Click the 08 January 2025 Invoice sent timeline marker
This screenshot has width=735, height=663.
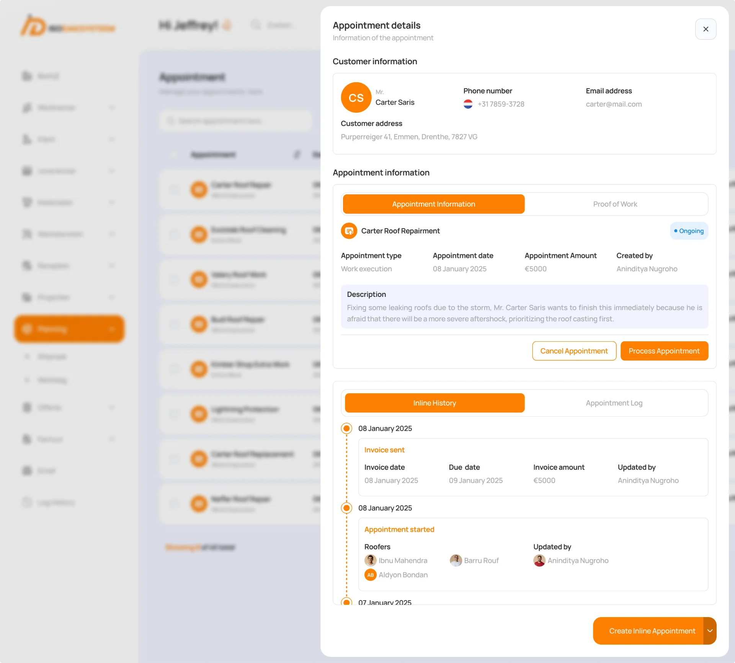coord(346,428)
